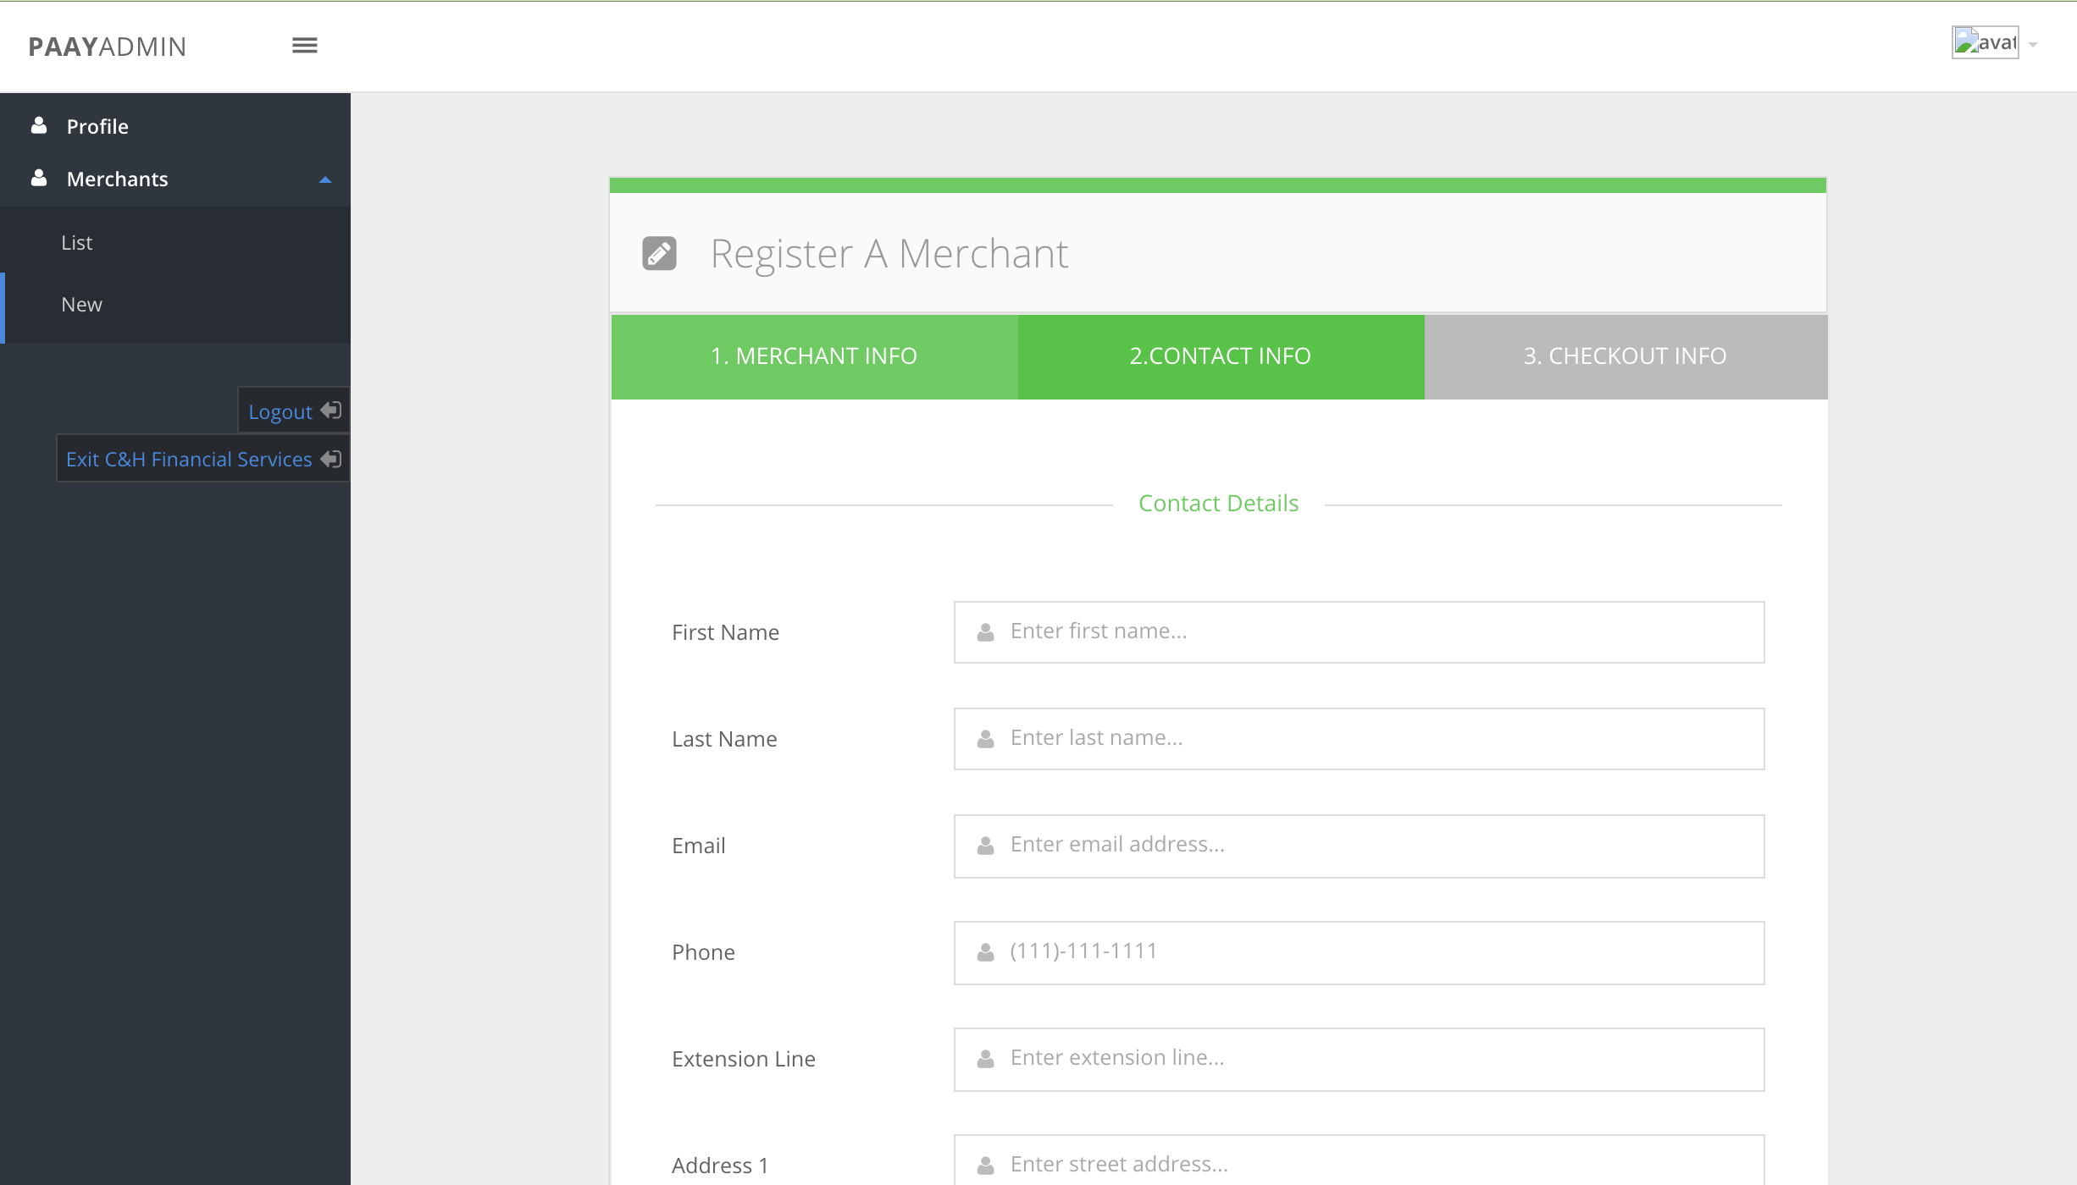Click Exit C&H Financial Services link

(189, 459)
